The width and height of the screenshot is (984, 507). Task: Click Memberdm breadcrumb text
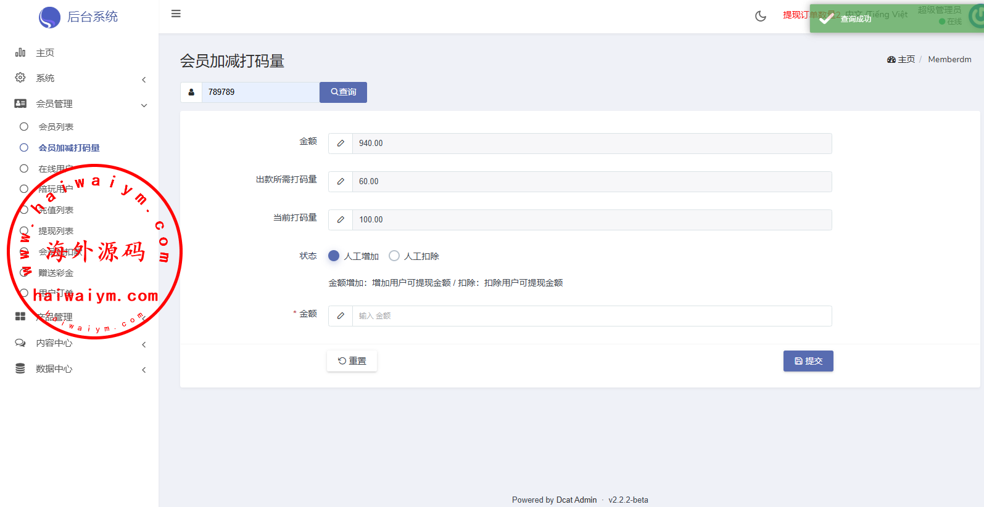click(x=949, y=60)
